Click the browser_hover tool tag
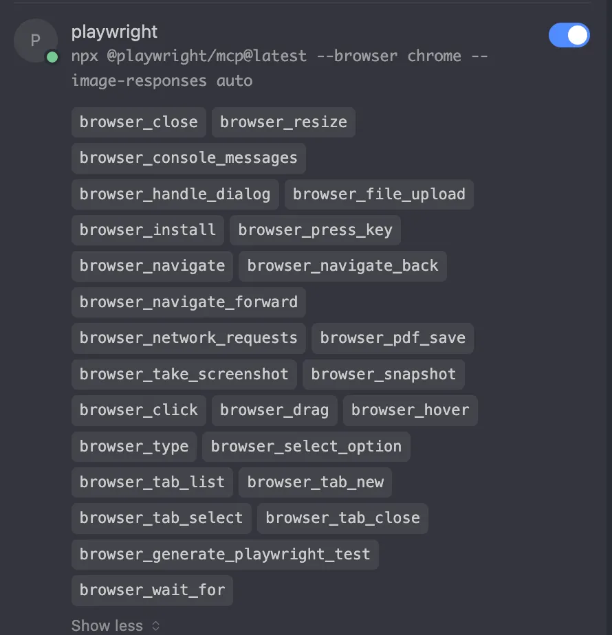612x635 pixels. [x=410, y=410]
